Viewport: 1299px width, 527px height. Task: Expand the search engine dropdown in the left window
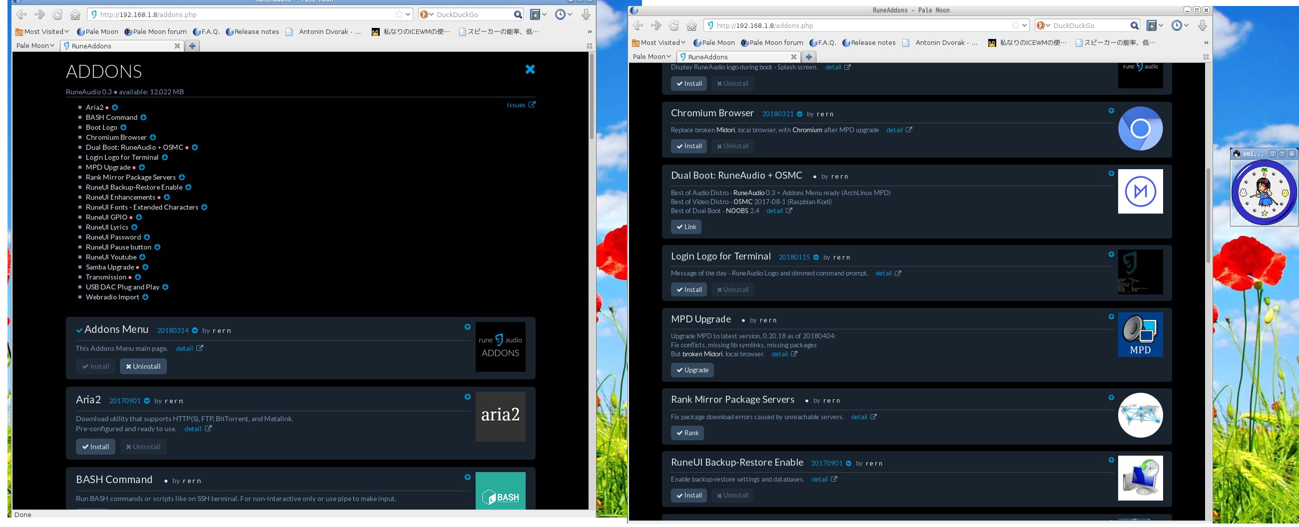(x=427, y=14)
